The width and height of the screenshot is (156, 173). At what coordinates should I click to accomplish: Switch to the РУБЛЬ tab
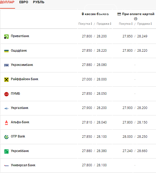(39, 2)
